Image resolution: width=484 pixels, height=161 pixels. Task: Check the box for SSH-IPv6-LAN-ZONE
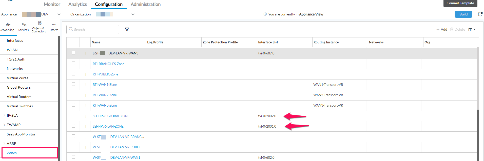tap(73, 126)
